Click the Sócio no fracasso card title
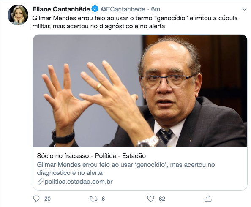Image resolution: width=251 pixels, height=207 pixels. [91, 156]
